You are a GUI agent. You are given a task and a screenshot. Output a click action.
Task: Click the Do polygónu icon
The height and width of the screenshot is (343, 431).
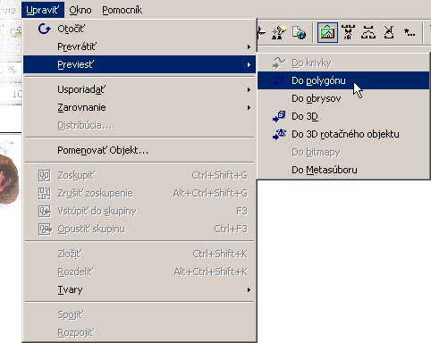(x=279, y=80)
